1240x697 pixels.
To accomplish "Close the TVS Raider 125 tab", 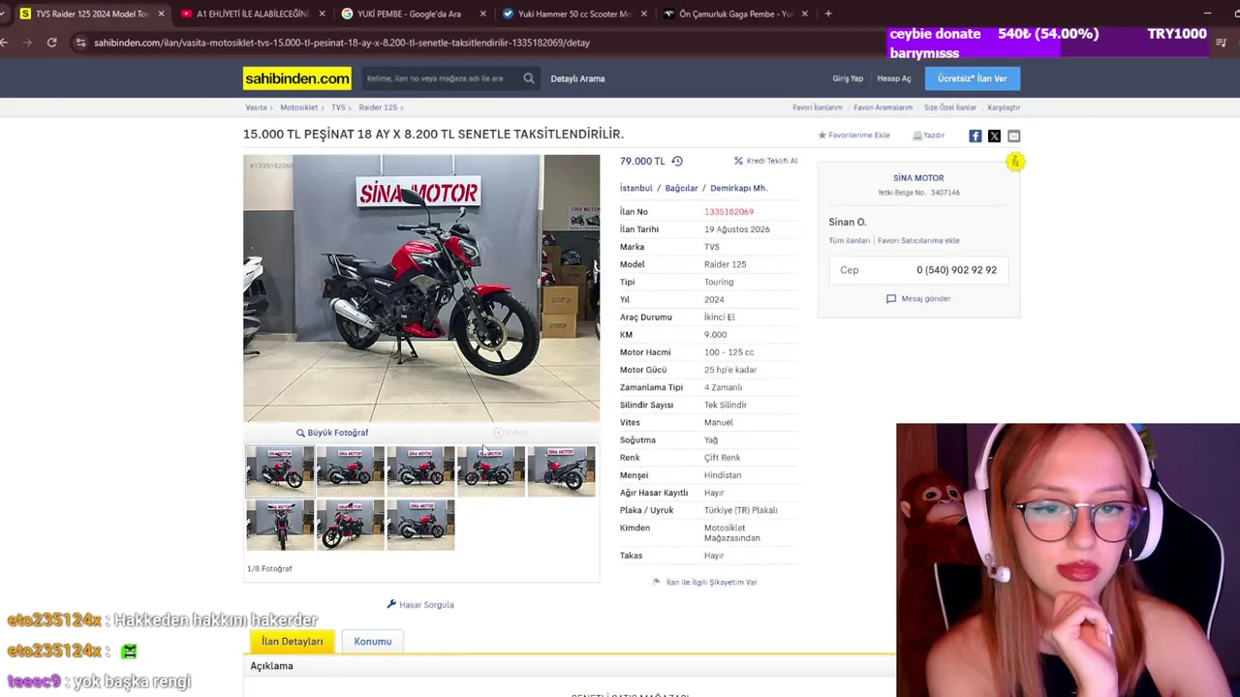I will [161, 14].
